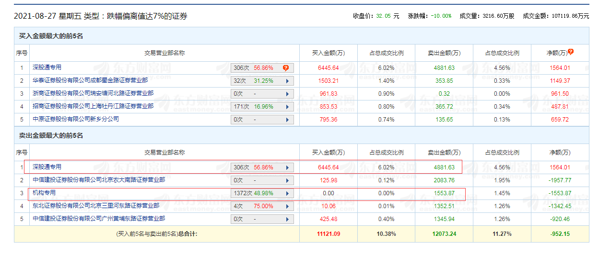This screenshot has height=255, width=599.
Task: Open 招商证券上海牡丹江路证券营业部 link
Action: point(93,106)
